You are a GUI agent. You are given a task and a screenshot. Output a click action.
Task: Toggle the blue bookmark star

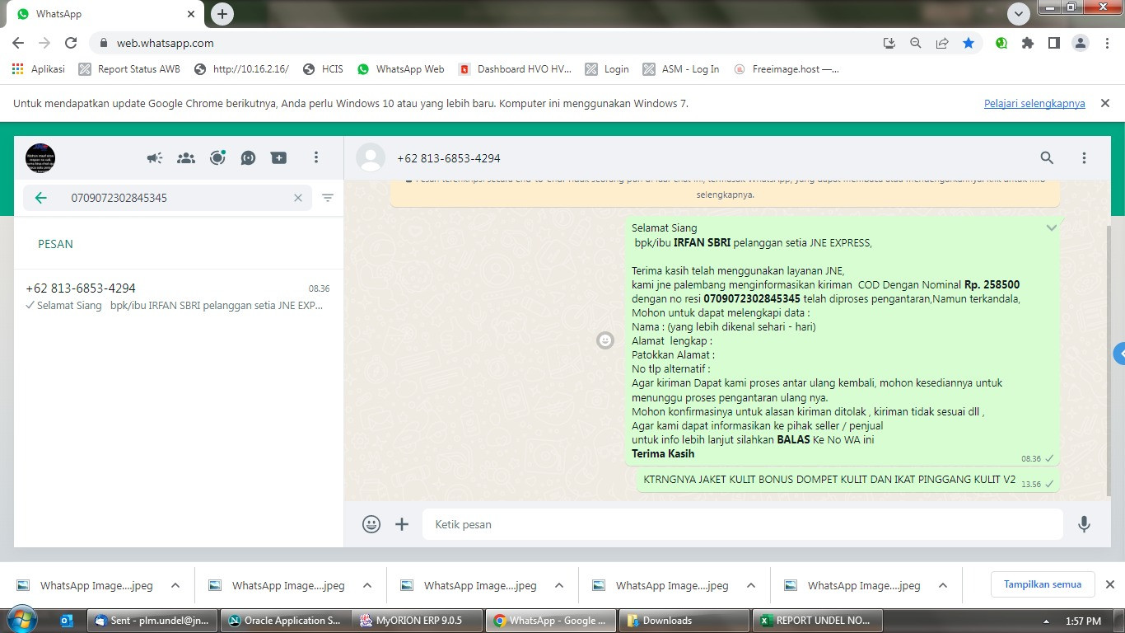point(969,43)
